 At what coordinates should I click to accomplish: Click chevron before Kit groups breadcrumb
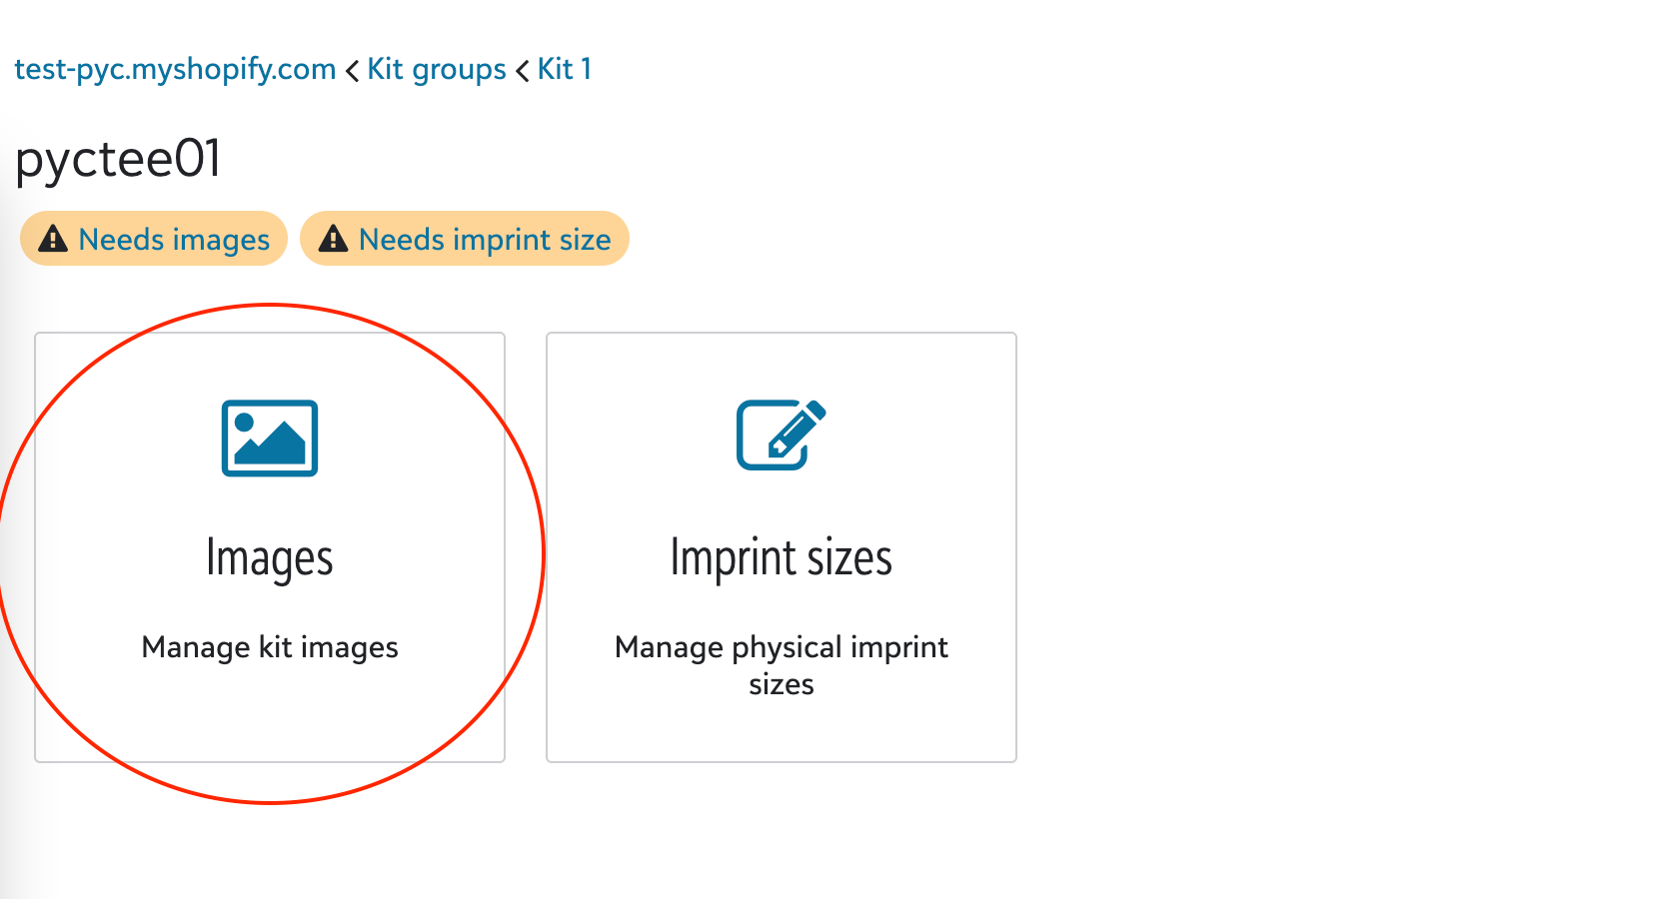click(352, 71)
